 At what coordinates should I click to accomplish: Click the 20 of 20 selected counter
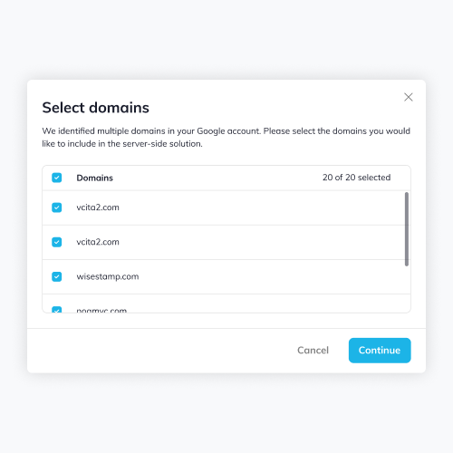356,178
